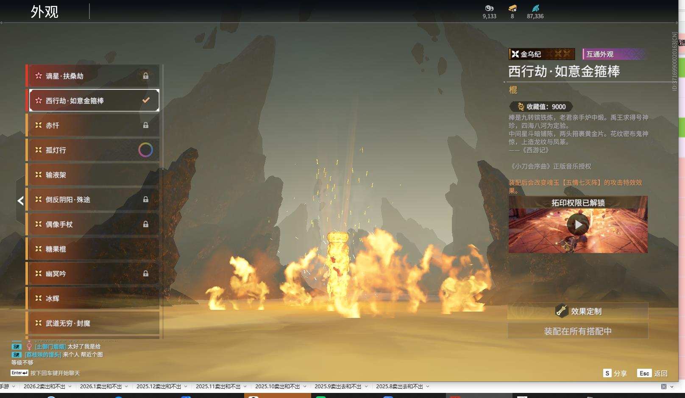Select the 孤灯行 skin
This screenshot has height=398, width=685.
[92, 150]
